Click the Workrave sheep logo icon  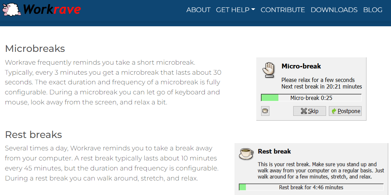[11, 10]
